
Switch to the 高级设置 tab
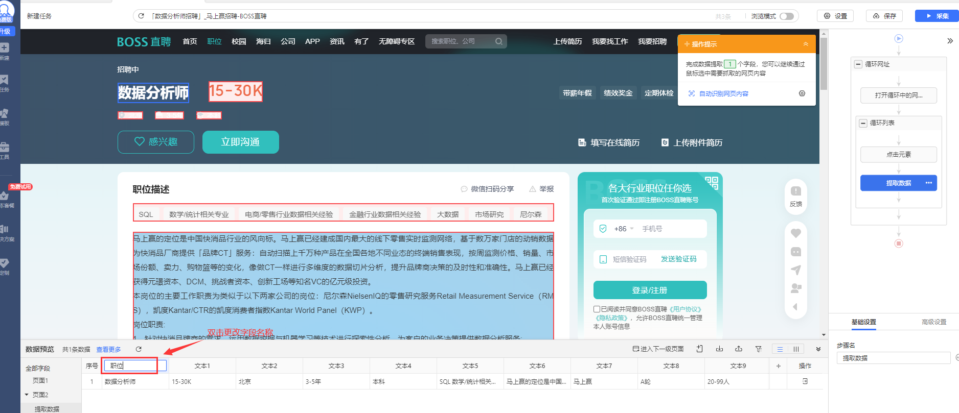click(x=934, y=322)
